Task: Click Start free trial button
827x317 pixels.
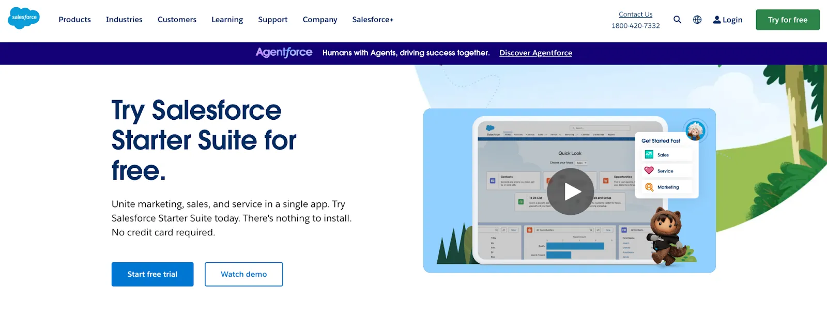Action: (x=152, y=274)
